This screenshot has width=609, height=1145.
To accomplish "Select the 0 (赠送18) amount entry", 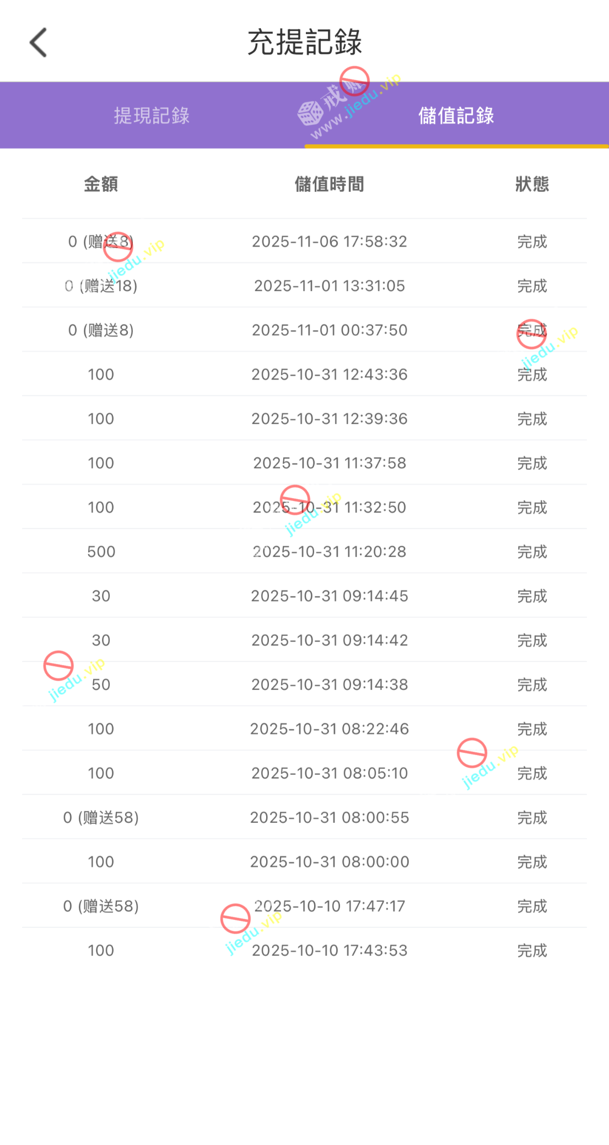I will coord(101,286).
